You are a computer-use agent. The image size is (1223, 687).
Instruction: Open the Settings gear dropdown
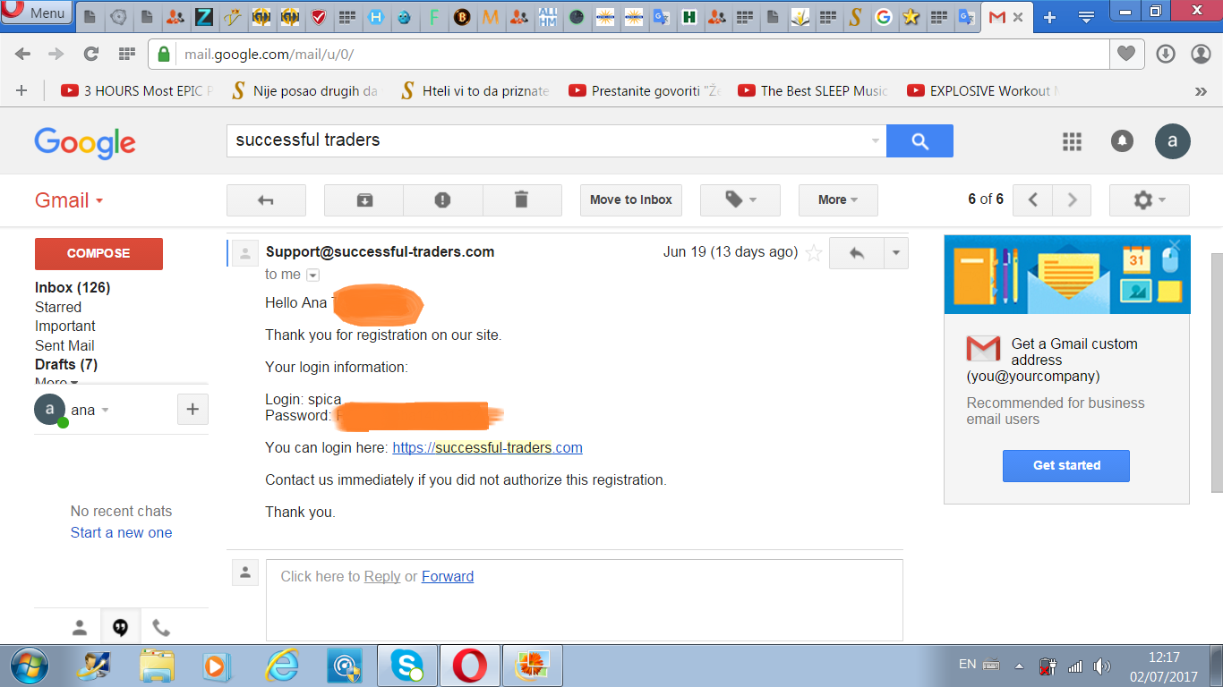[1149, 200]
